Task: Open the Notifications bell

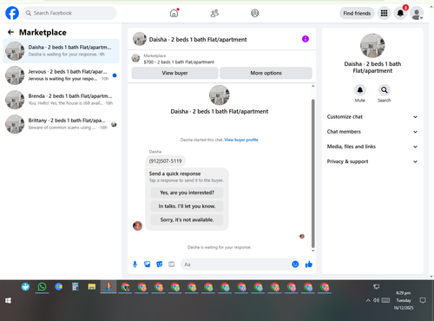Action: 400,13
